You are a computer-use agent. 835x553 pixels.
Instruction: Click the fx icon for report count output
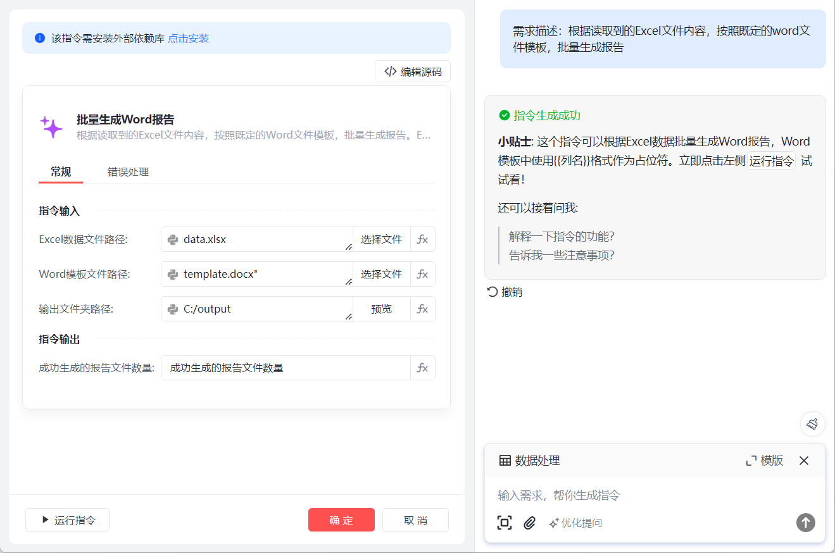[423, 368]
